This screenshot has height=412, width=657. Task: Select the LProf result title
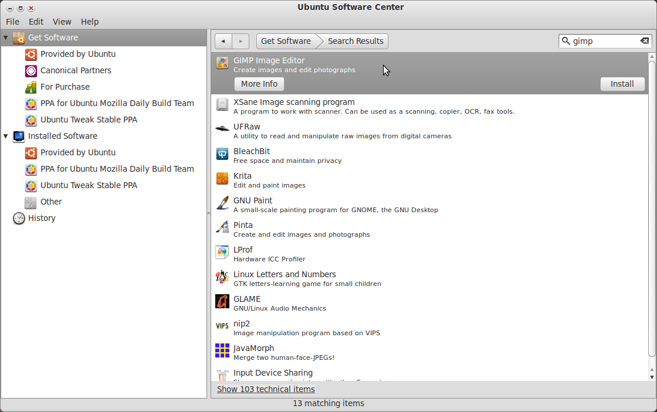pos(243,250)
